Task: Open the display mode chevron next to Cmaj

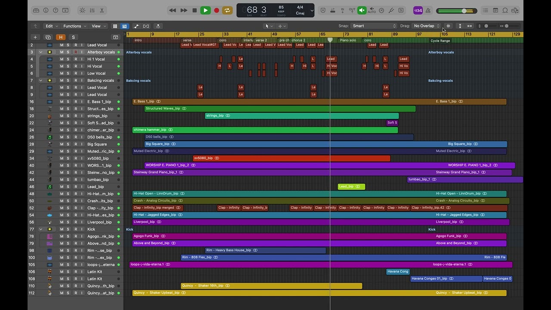Action: click(312, 10)
